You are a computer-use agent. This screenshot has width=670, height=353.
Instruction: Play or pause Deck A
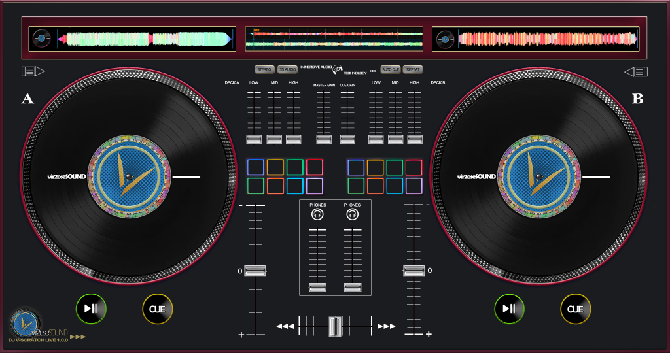[91, 309]
